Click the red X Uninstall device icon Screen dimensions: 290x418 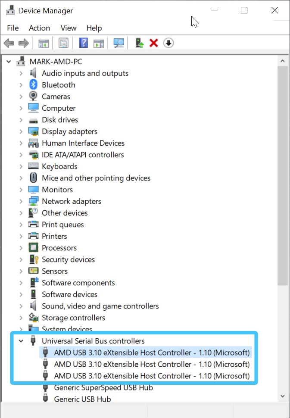point(153,43)
